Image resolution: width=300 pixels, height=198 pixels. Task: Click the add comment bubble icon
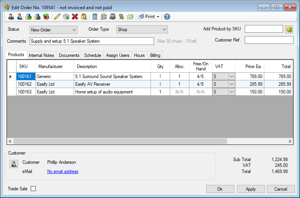(66, 17)
